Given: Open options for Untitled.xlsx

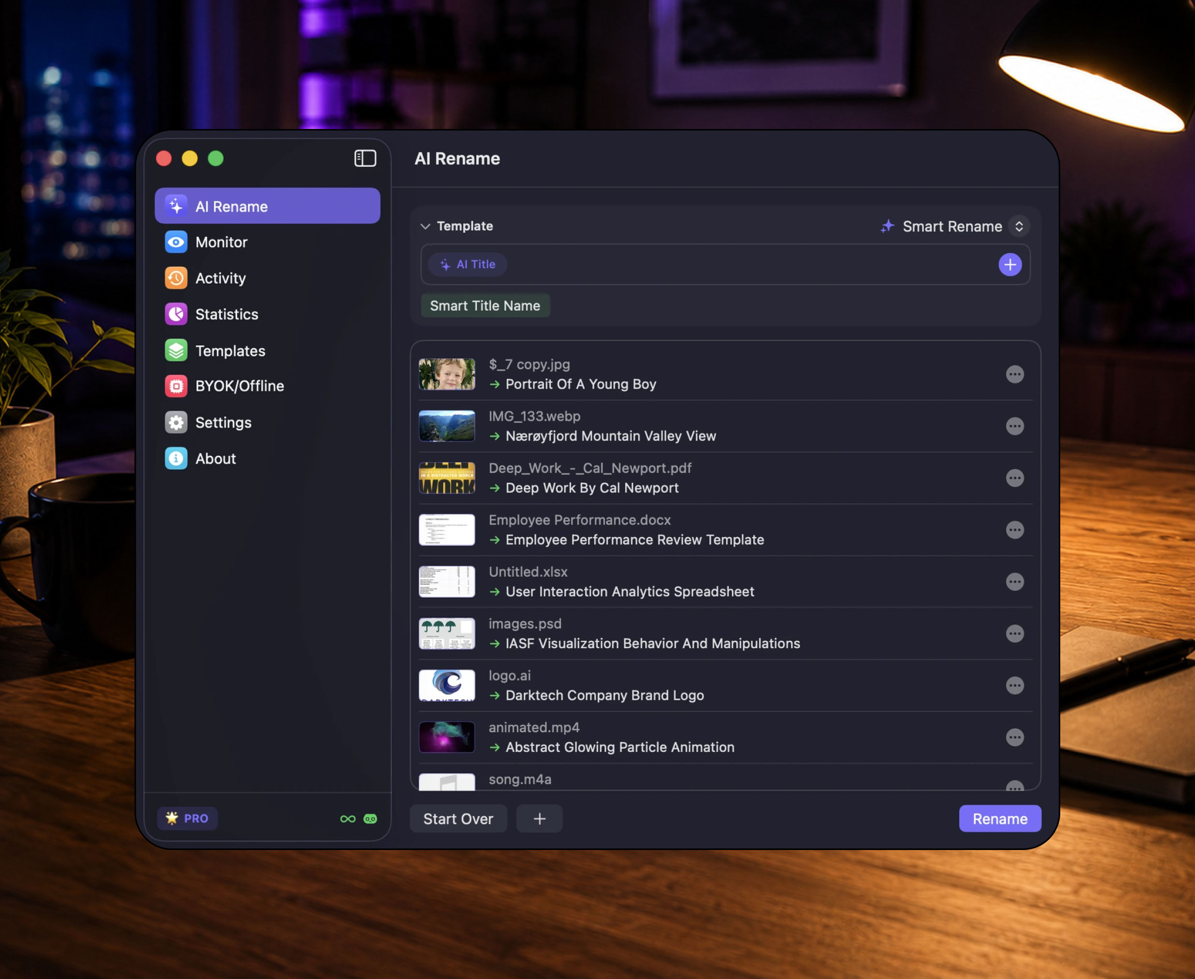Looking at the screenshot, I should (x=1015, y=582).
